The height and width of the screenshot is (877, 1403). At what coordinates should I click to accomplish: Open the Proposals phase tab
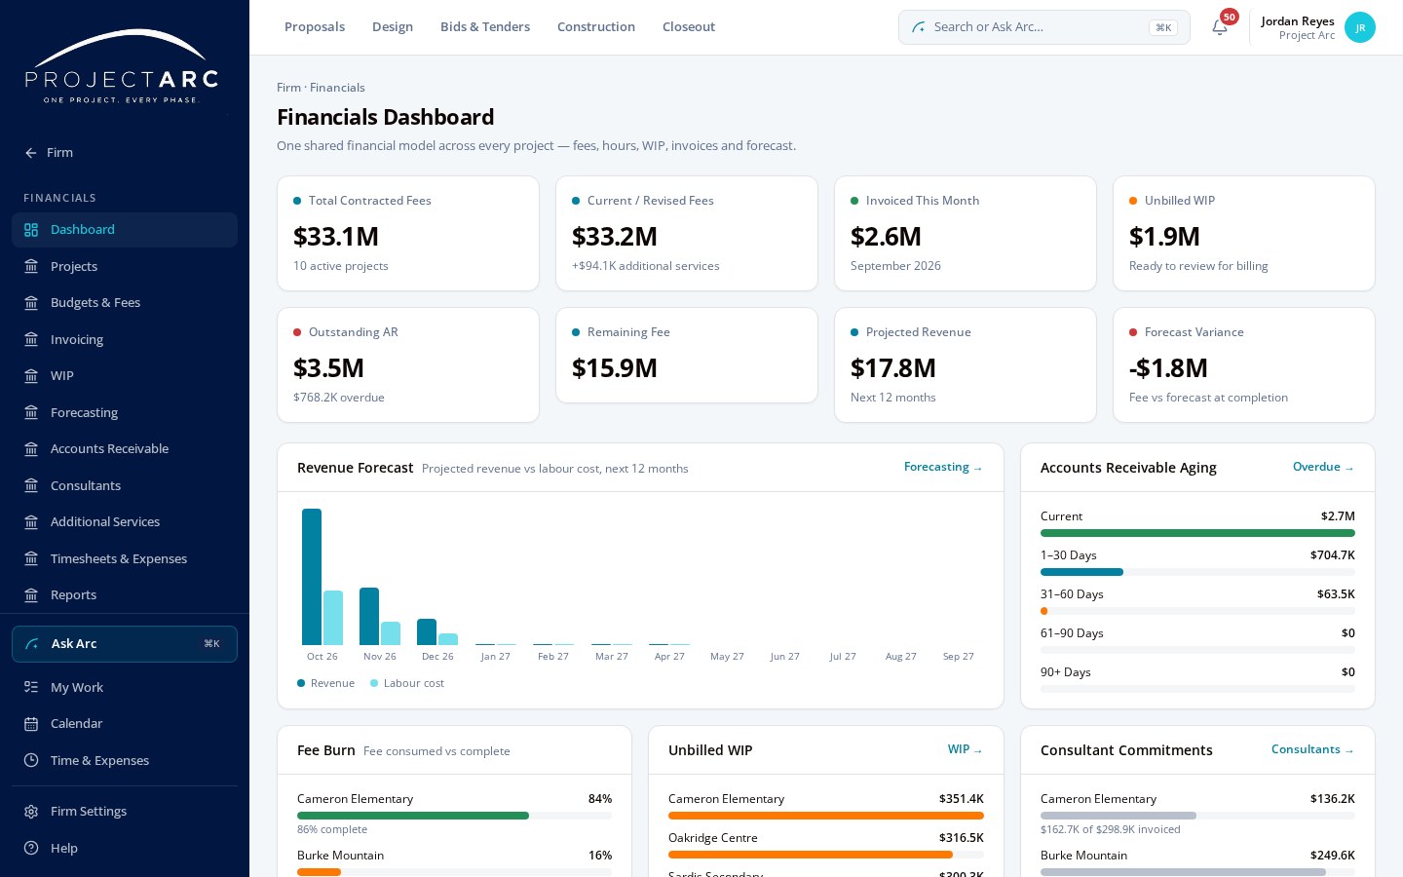(315, 27)
